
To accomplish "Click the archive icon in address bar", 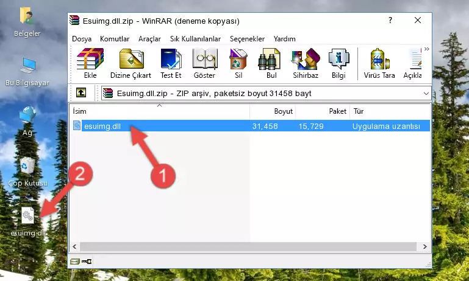I will 108,94.
